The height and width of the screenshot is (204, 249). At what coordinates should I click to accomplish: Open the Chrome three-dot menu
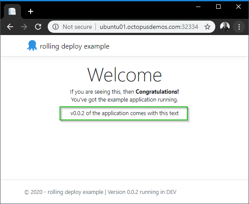point(239,27)
